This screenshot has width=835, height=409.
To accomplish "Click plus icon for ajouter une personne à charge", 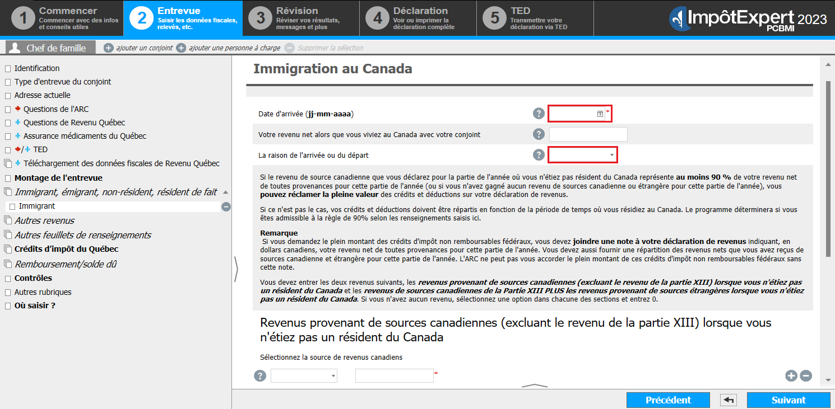I will [x=181, y=48].
